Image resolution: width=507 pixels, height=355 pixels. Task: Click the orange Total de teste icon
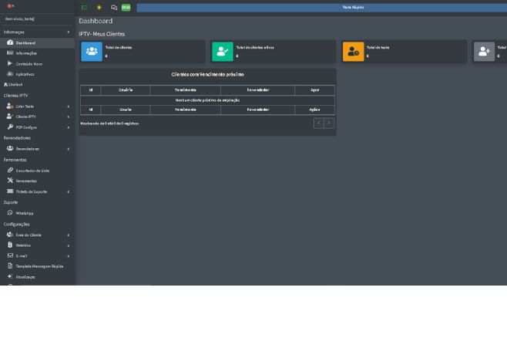353,52
